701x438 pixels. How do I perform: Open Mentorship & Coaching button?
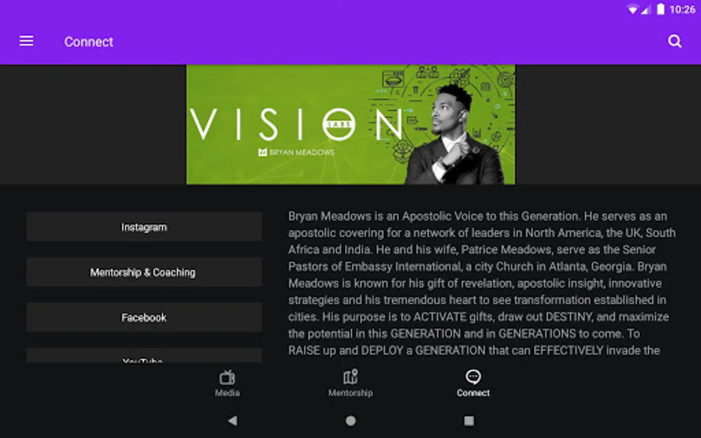(144, 272)
